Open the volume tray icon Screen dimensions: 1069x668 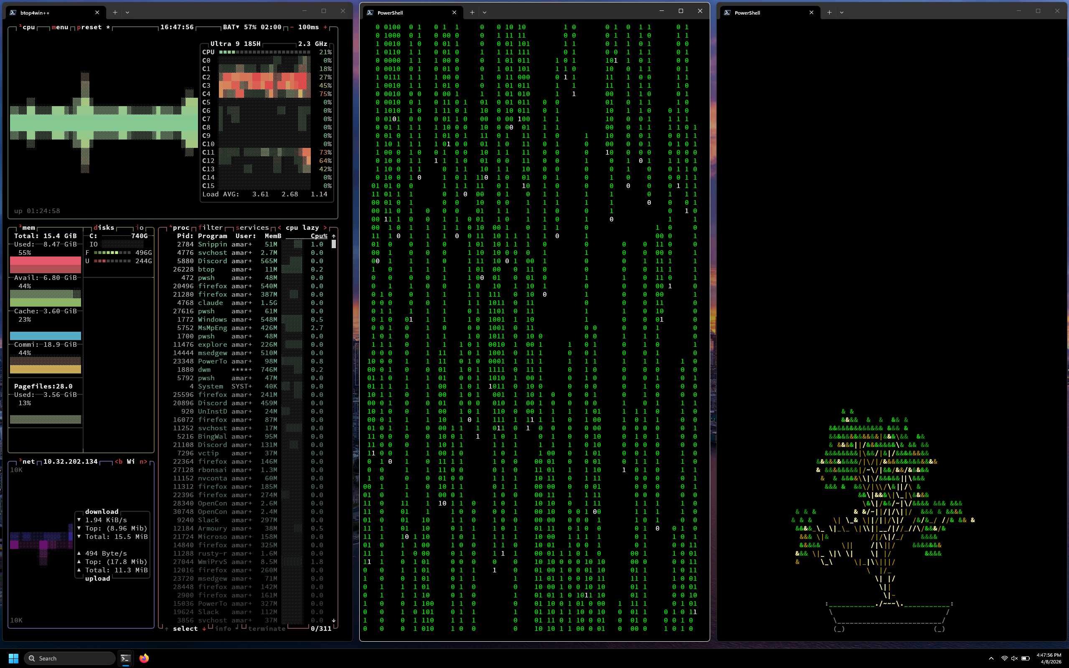(1014, 658)
